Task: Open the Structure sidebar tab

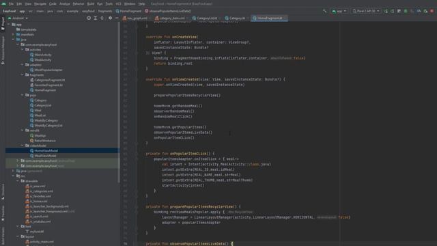Action: pyautogui.click(x=3, y=191)
